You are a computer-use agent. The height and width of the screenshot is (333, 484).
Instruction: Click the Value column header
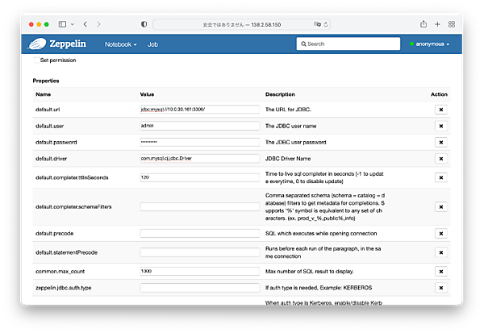click(x=147, y=94)
